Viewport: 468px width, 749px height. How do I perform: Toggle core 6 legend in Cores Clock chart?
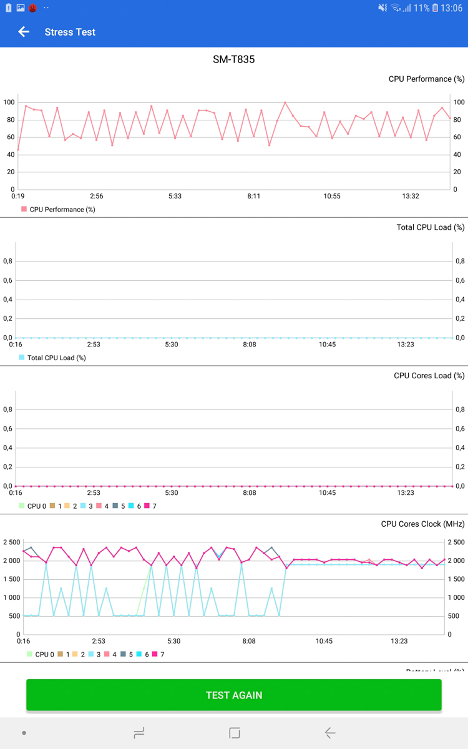point(143,654)
